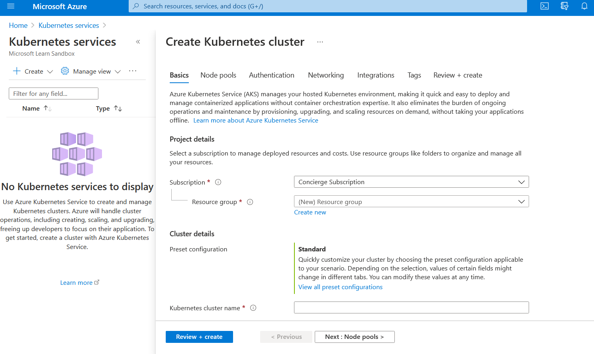The image size is (594, 354).
Task: Open the more options ellipsis in the list toolbar
Action: coord(133,71)
